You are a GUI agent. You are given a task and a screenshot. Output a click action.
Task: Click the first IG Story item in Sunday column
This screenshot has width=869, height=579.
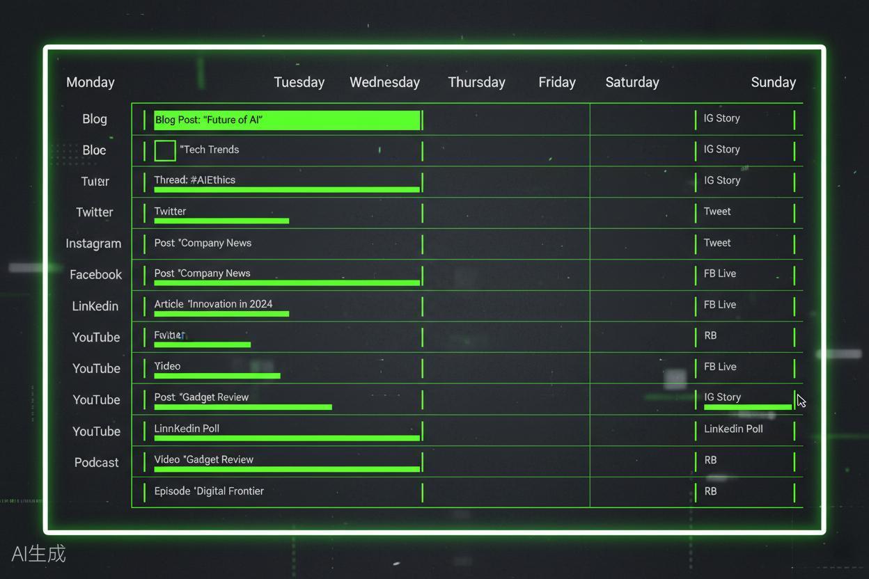point(721,118)
